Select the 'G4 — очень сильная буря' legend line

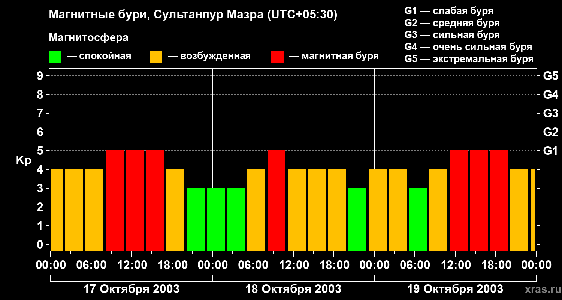pyautogui.click(x=468, y=47)
